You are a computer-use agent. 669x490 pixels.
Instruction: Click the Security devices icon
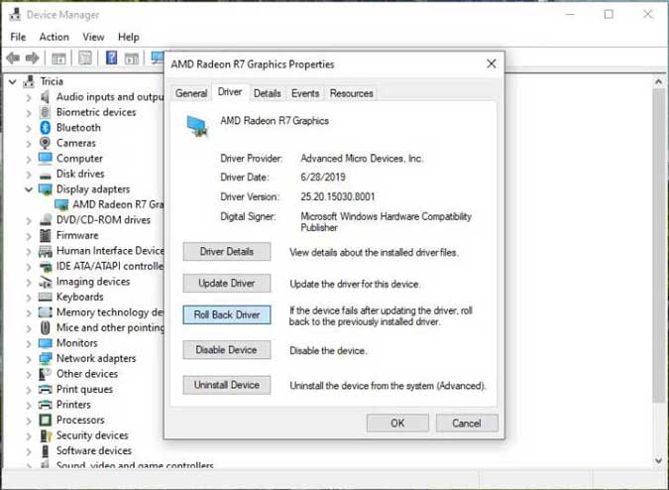(x=46, y=434)
